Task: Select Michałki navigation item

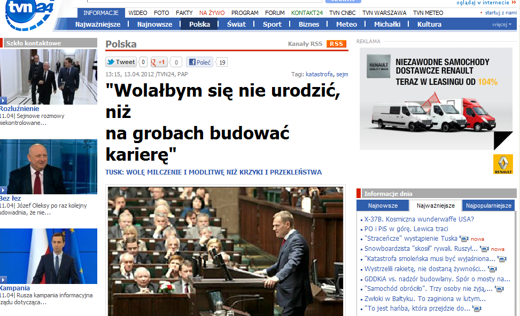Action: tap(387, 24)
